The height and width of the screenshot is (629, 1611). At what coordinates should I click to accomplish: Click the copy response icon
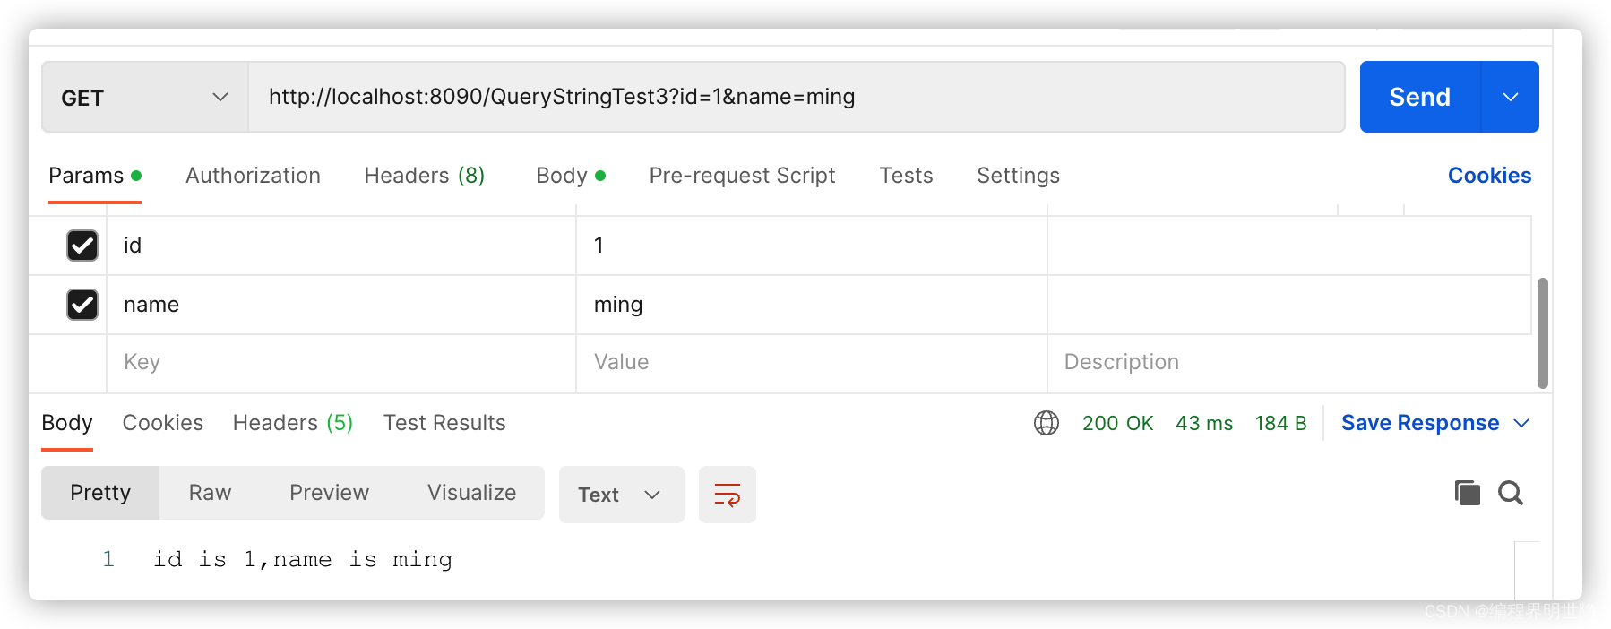[x=1467, y=493]
